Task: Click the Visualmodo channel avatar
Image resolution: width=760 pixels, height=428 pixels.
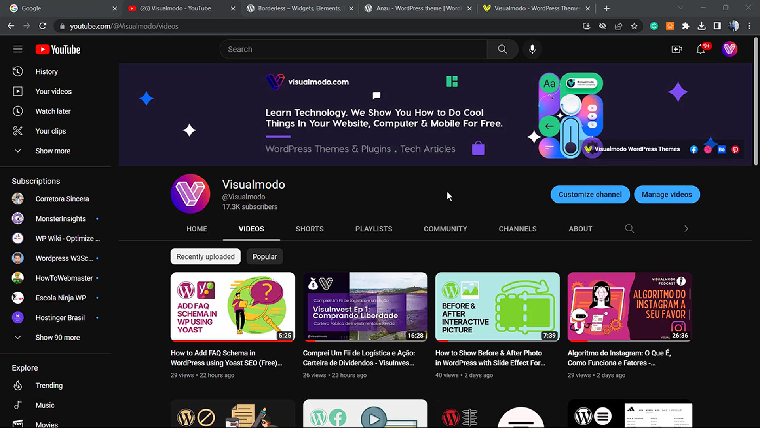Action: click(190, 194)
